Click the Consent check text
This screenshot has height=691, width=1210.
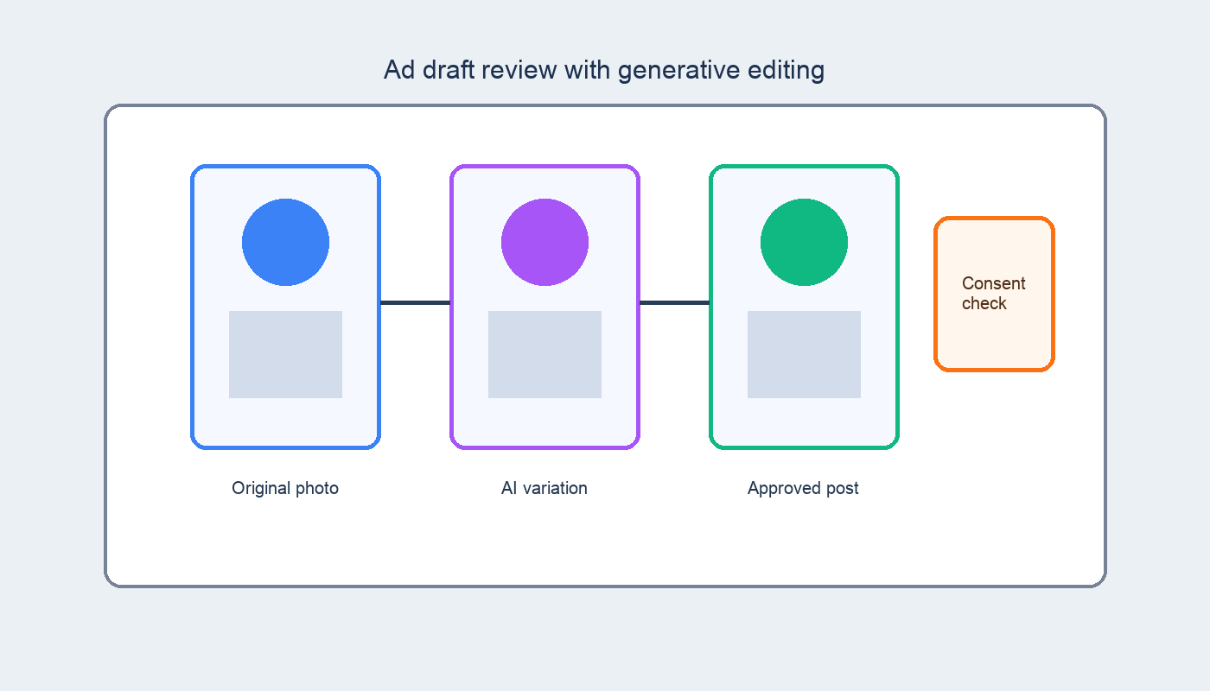[x=994, y=294]
